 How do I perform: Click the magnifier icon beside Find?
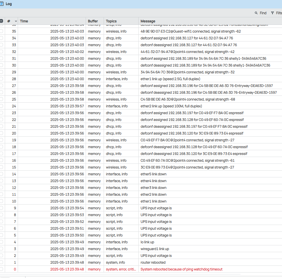coord(256,13)
